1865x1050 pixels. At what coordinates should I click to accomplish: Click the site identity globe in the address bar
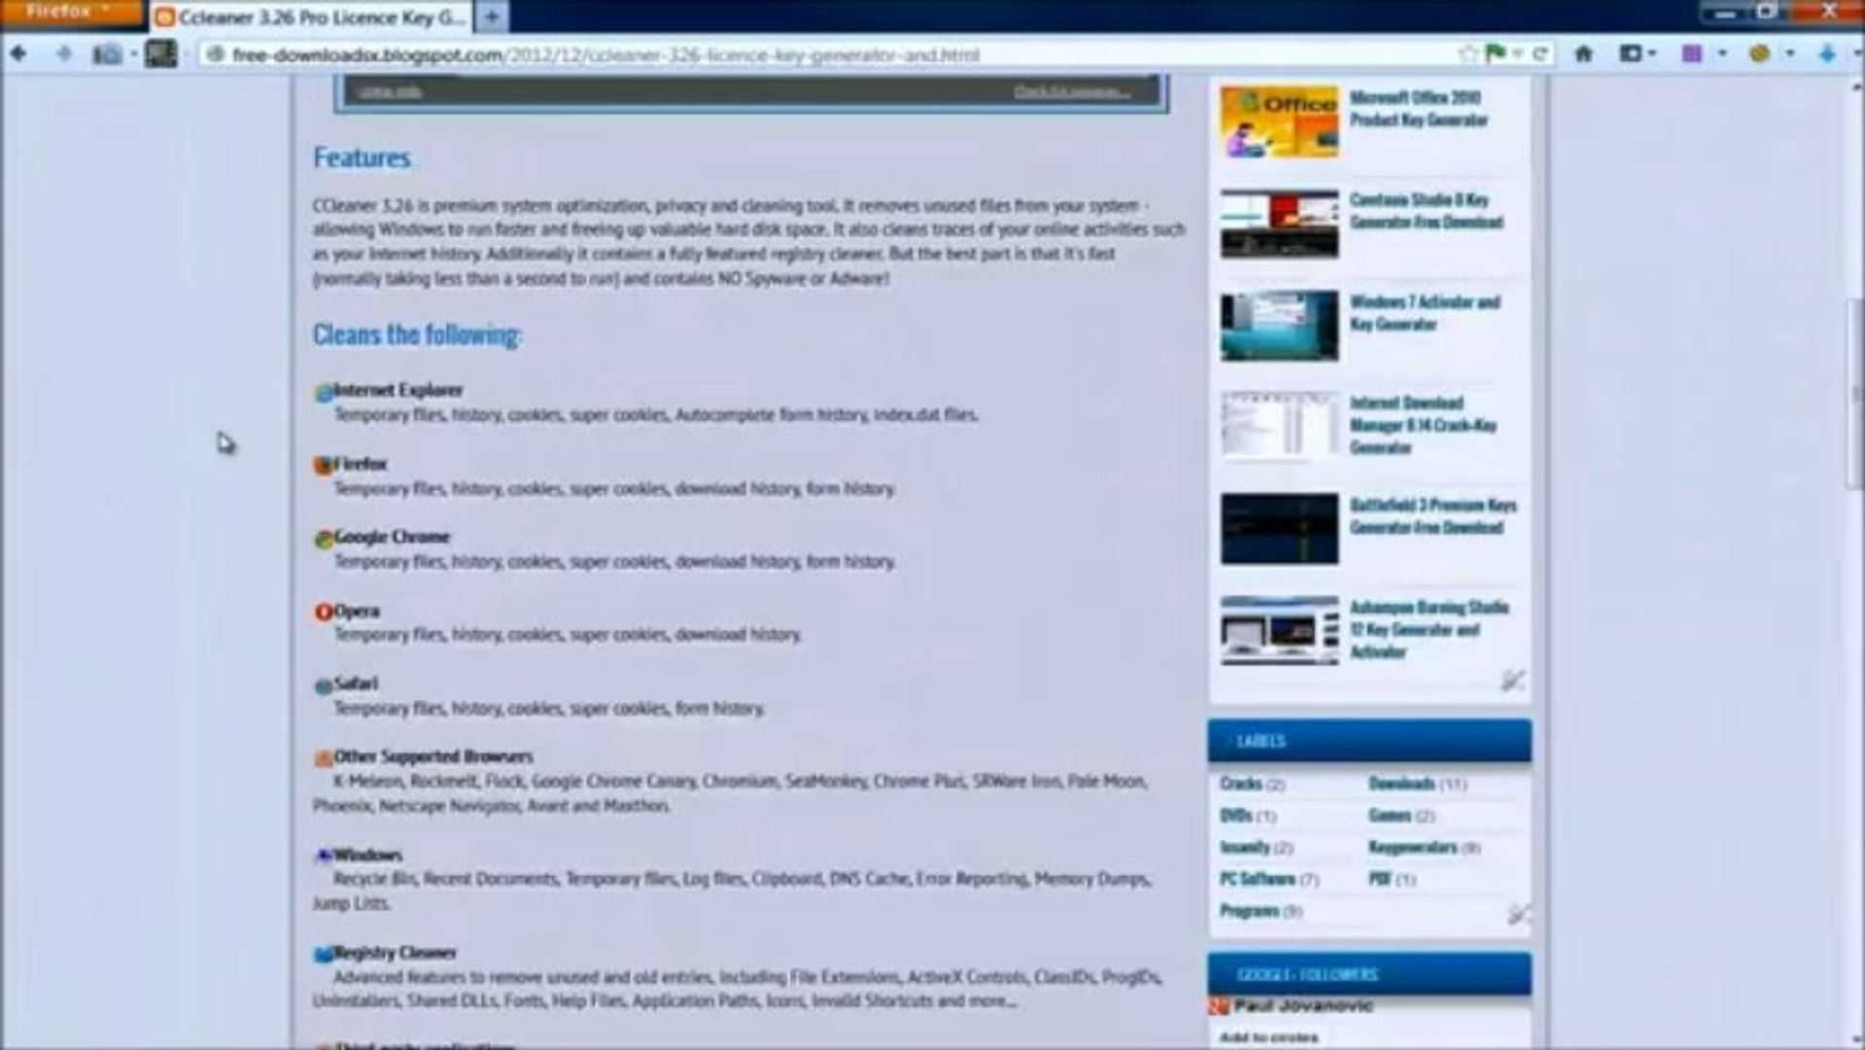tap(216, 55)
